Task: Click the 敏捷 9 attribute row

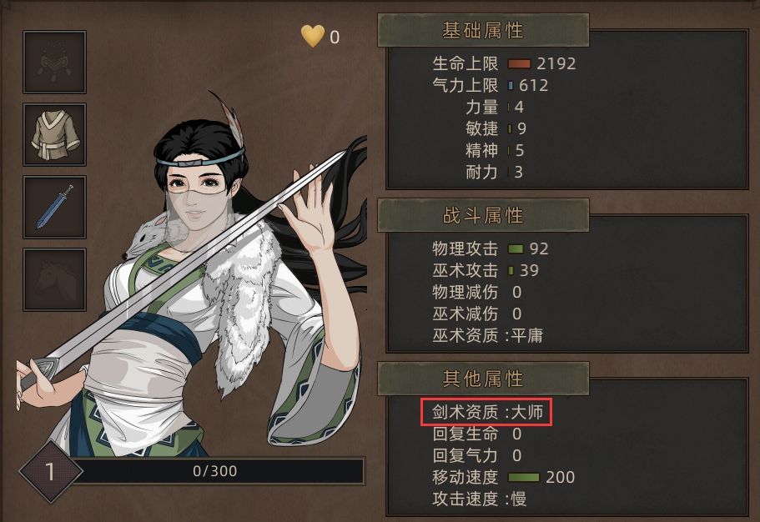Action: [x=496, y=128]
